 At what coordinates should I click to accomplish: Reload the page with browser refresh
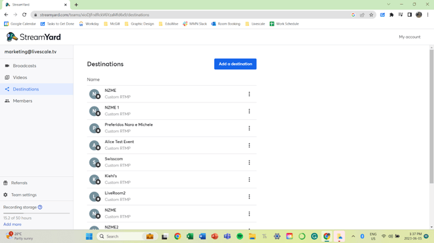click(24, 15)
